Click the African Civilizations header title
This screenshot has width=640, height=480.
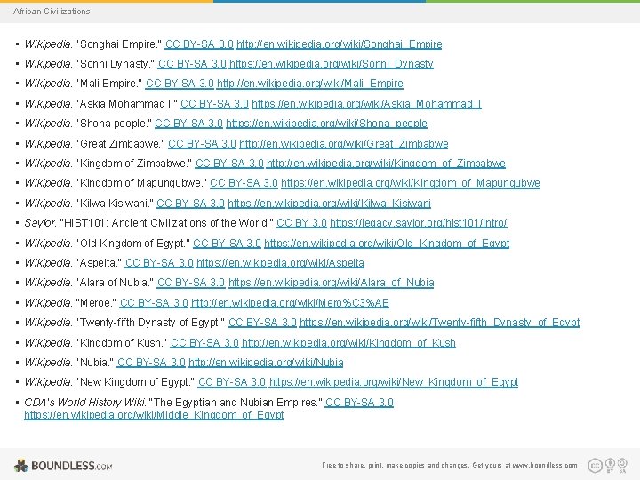pos(52,12)
